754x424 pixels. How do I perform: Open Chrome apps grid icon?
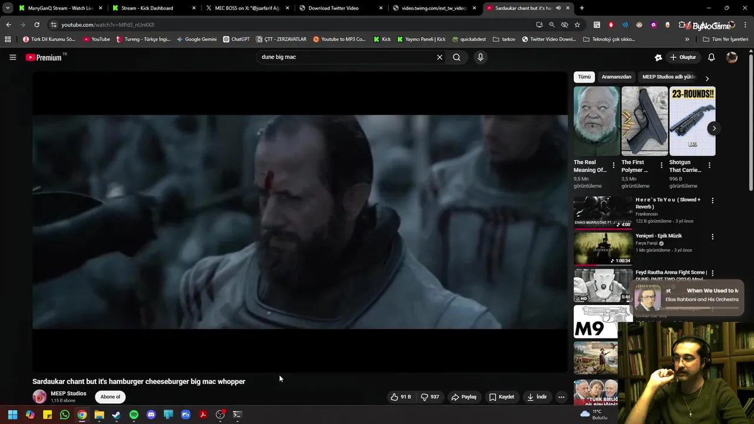tap(8, 39)
